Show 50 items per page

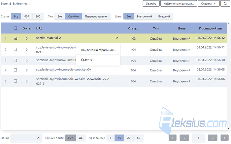coord(138,138)
